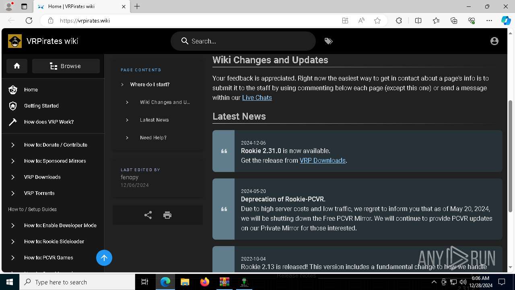Click the blue scroll-to-top arrow button
The width and height of the screenshot is (515, 290).
pos(104,258)
